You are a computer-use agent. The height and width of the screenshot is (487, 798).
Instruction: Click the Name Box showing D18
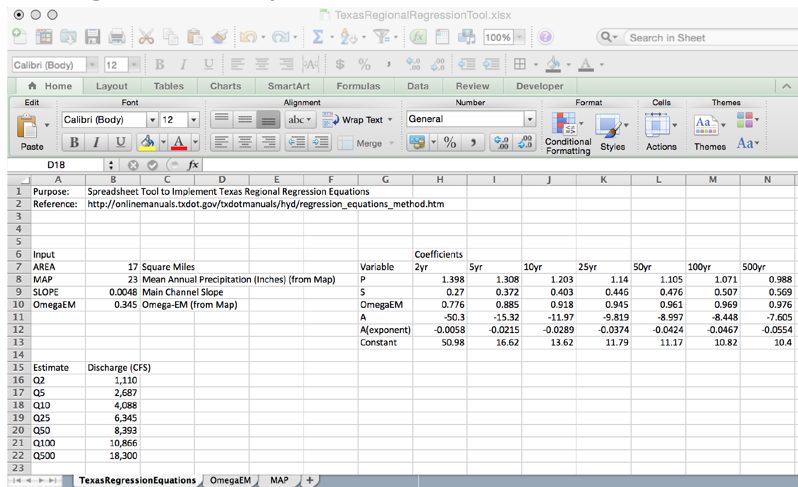[56, 165]
